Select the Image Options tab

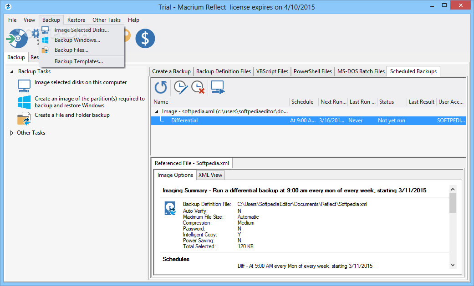(175, 175)
